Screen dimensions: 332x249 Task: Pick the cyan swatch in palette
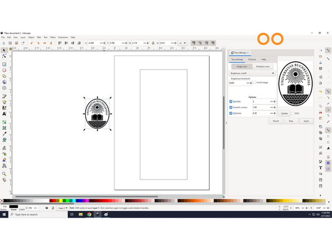74,201
